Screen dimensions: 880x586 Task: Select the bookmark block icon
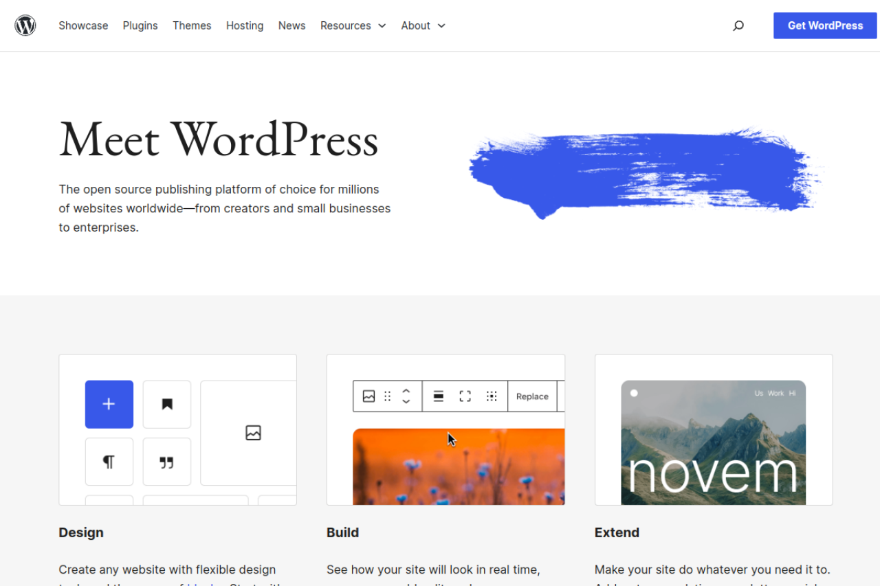[167, 404]
